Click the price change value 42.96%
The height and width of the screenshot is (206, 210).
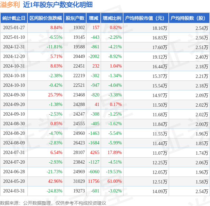coord(55,181)
